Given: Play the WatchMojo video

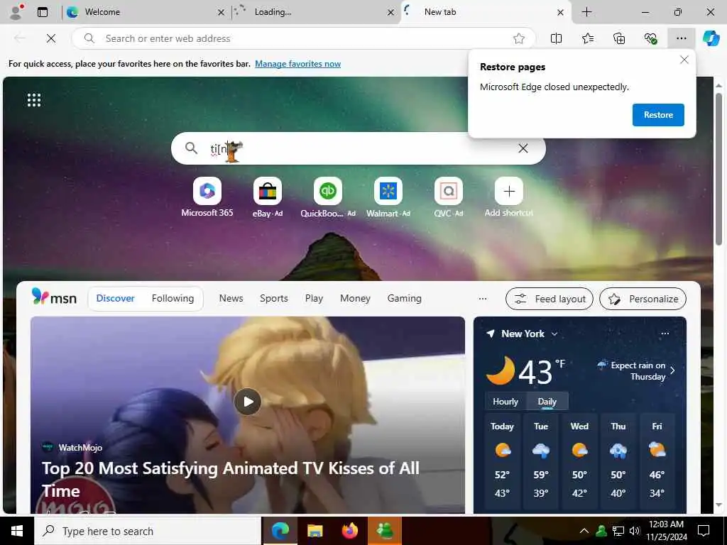Looking at the screenshot, I should pyautogui.click(x=248, y=402).
